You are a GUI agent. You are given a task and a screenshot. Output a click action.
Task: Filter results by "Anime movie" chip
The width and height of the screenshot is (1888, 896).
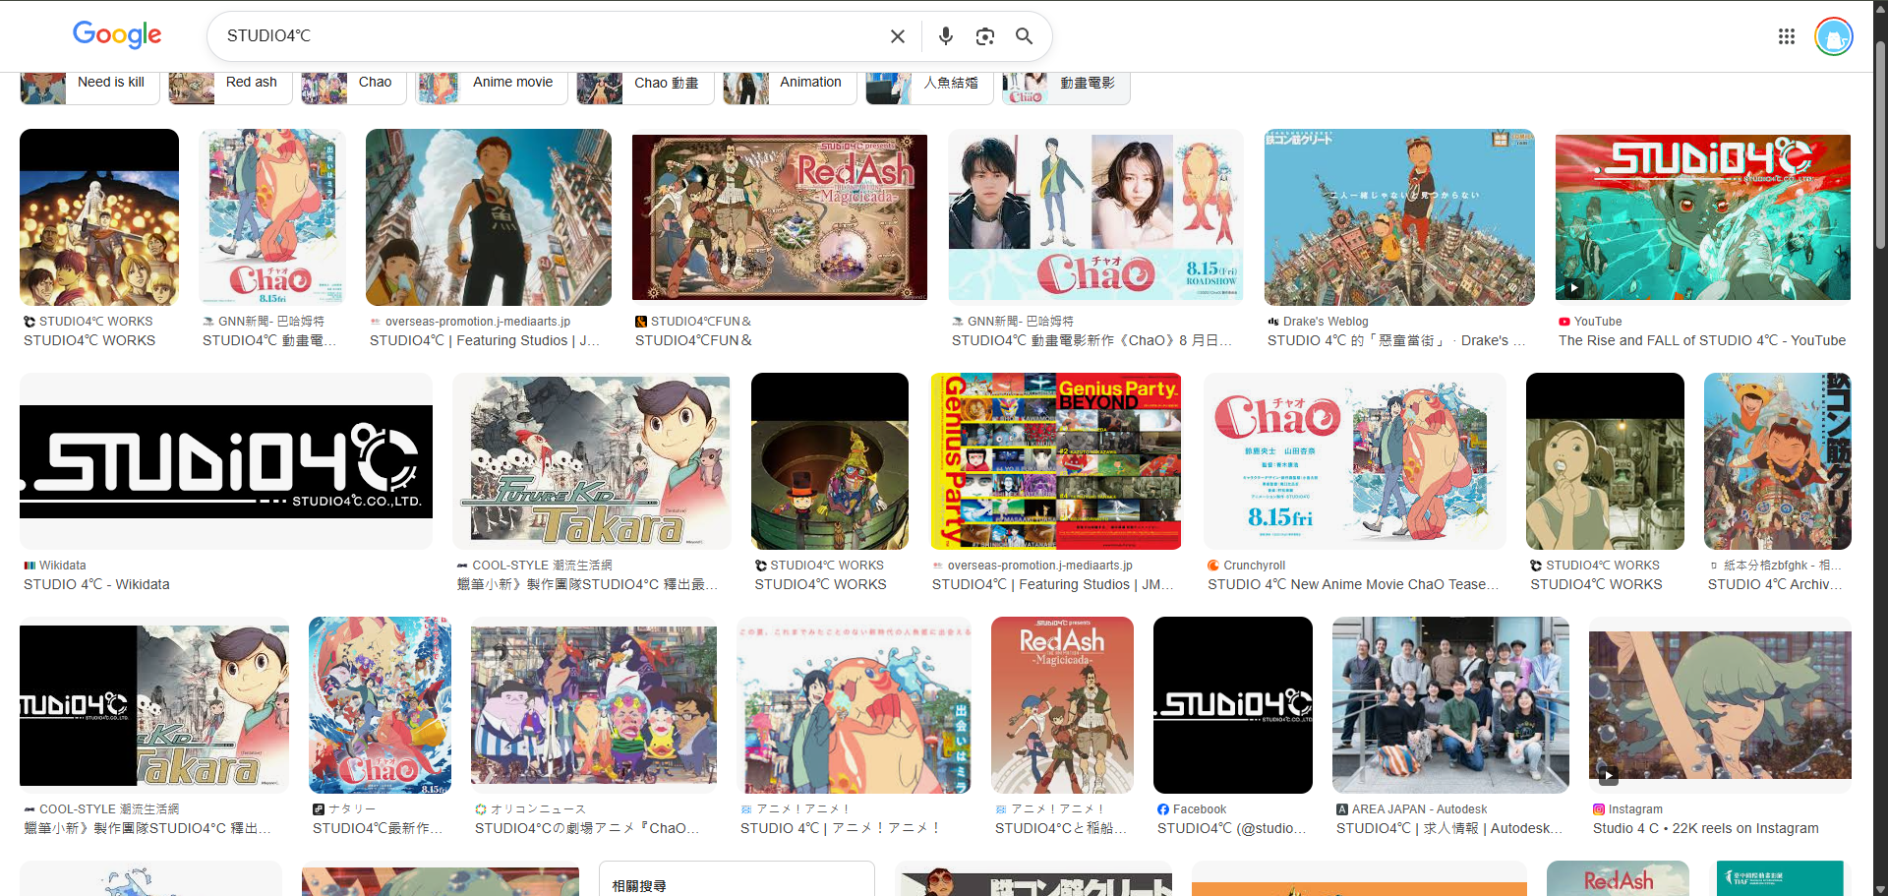click(491, 84)
